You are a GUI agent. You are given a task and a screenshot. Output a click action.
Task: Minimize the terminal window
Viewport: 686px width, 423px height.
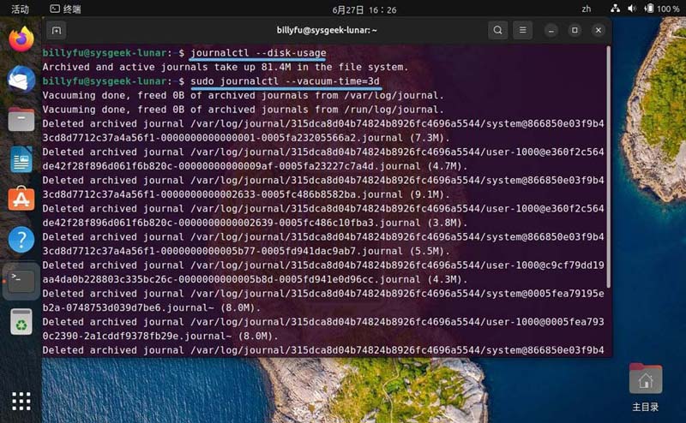(551, 30)
